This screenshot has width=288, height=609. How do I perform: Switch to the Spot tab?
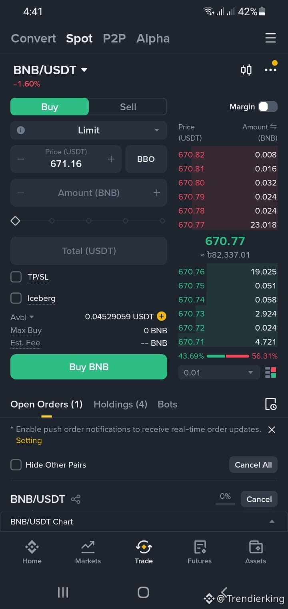79,38
